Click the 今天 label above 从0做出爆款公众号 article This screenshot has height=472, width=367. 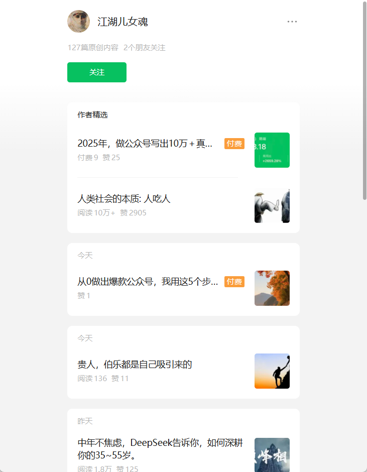pyautogui.click(x=85, y=256)
